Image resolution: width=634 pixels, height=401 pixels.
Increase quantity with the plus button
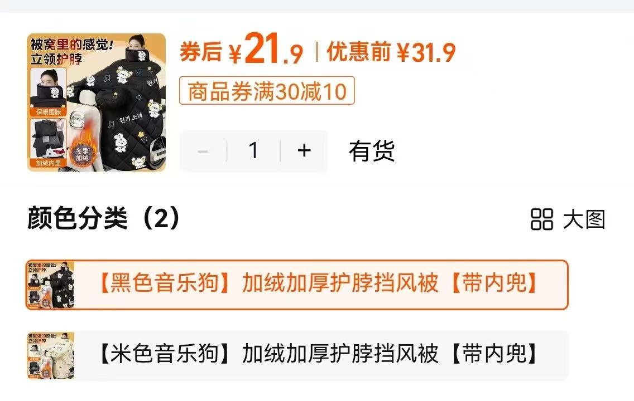[x=304, y=151]
